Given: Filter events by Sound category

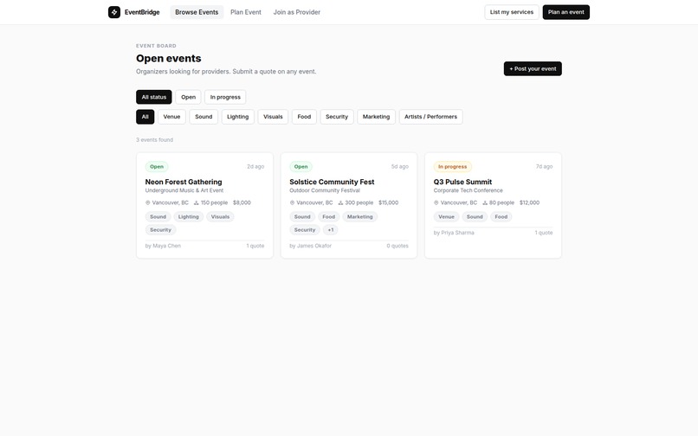Looking at the screenshot, I should coord(204,117).
